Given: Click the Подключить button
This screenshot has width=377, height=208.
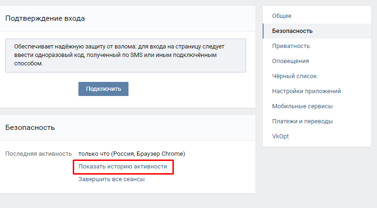Looking at the screenshot, I should click(x=103, y=89).
